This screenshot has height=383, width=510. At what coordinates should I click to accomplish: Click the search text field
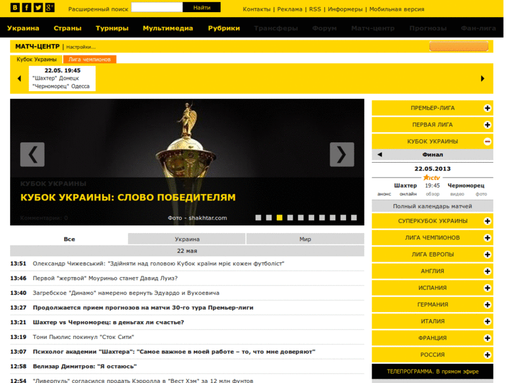[x=157, y=8]
